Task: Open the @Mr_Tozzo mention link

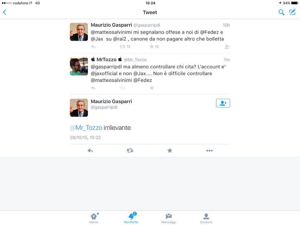Action: pyautogui.click(x=86, y=127)
